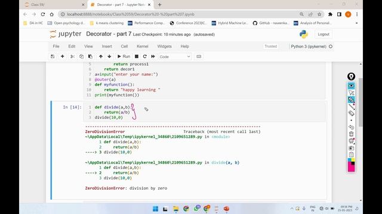Switch to the Class 59/ browser tab
Viewport: 382px width, 214px height.
[x=54, y=5]
